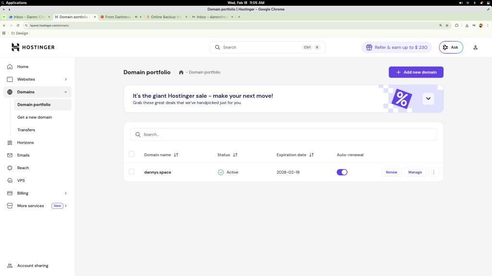
Task: Expand the Hostinger sale banner
Action: [x=428, y=98]
